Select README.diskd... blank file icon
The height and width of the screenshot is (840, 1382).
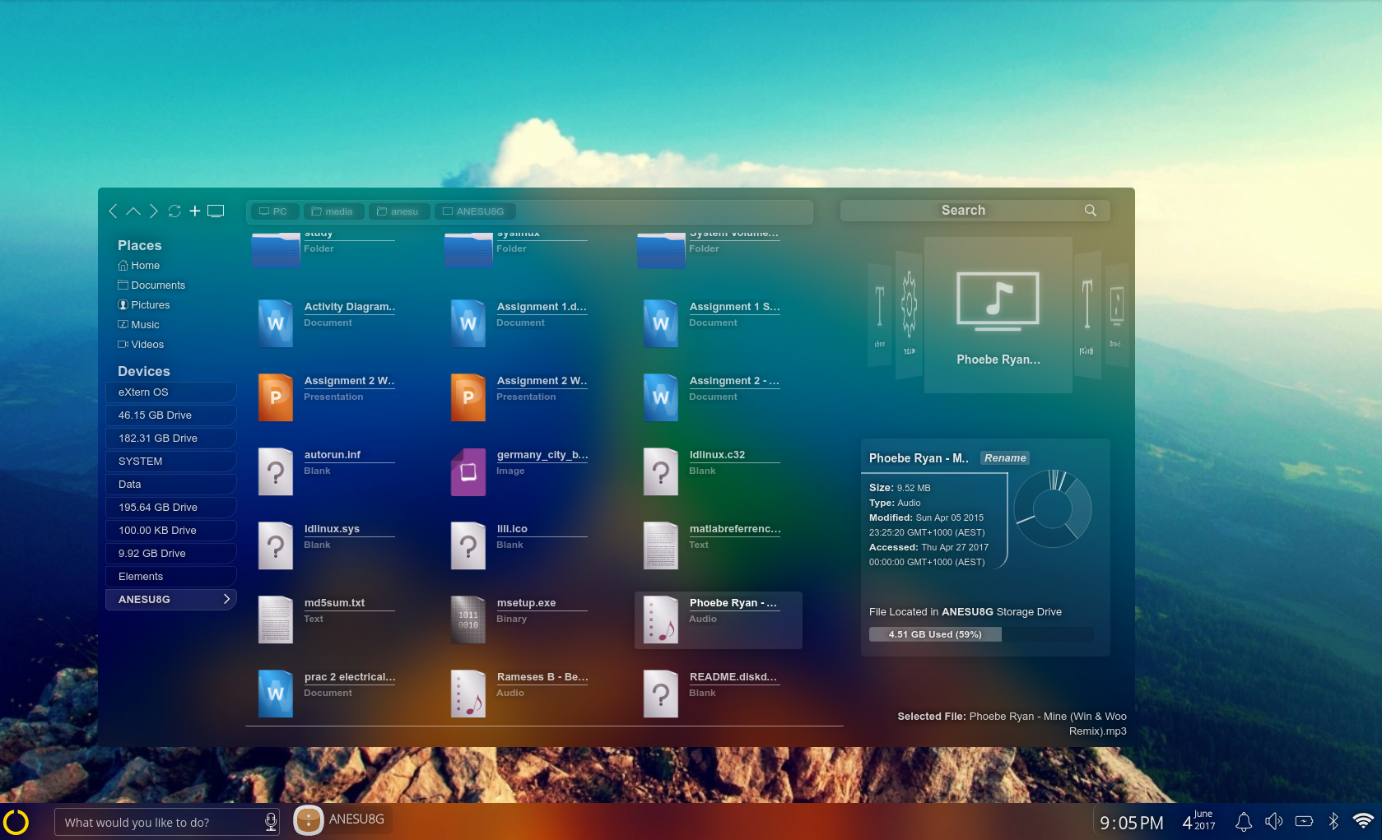coord(661,694)
